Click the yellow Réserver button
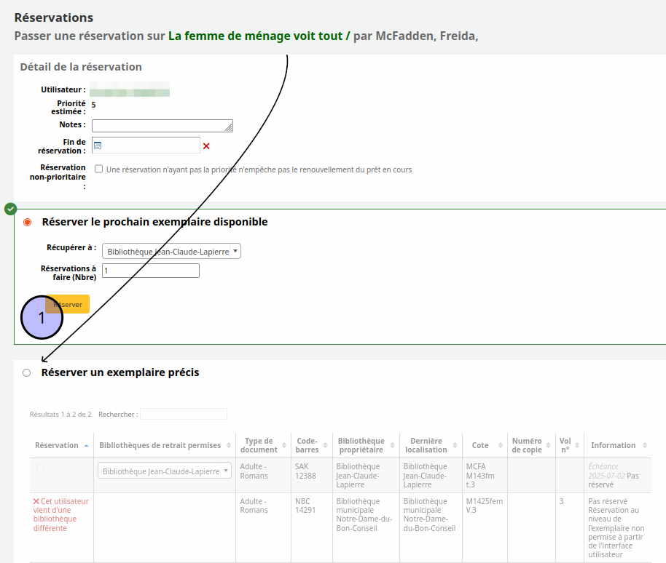This screenshot has height=563, width=666. pos(68,304)
